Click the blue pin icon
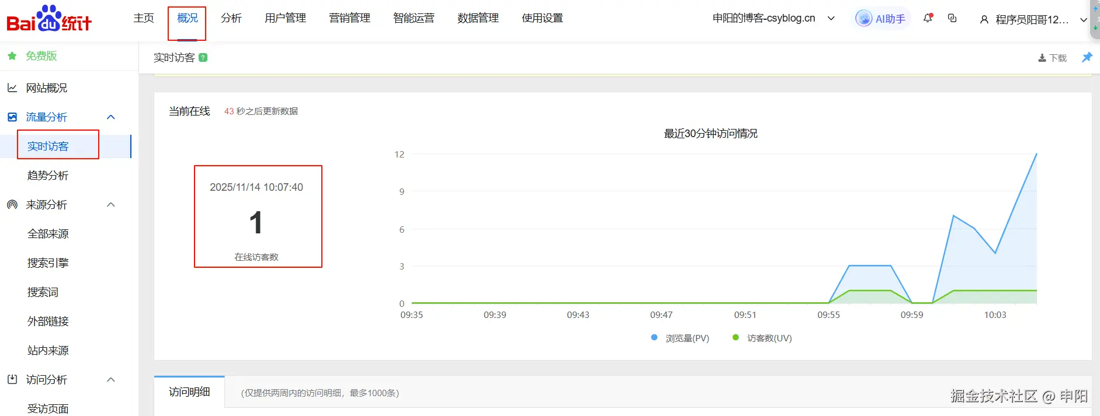1100x416 pixels. (1087, 57)
